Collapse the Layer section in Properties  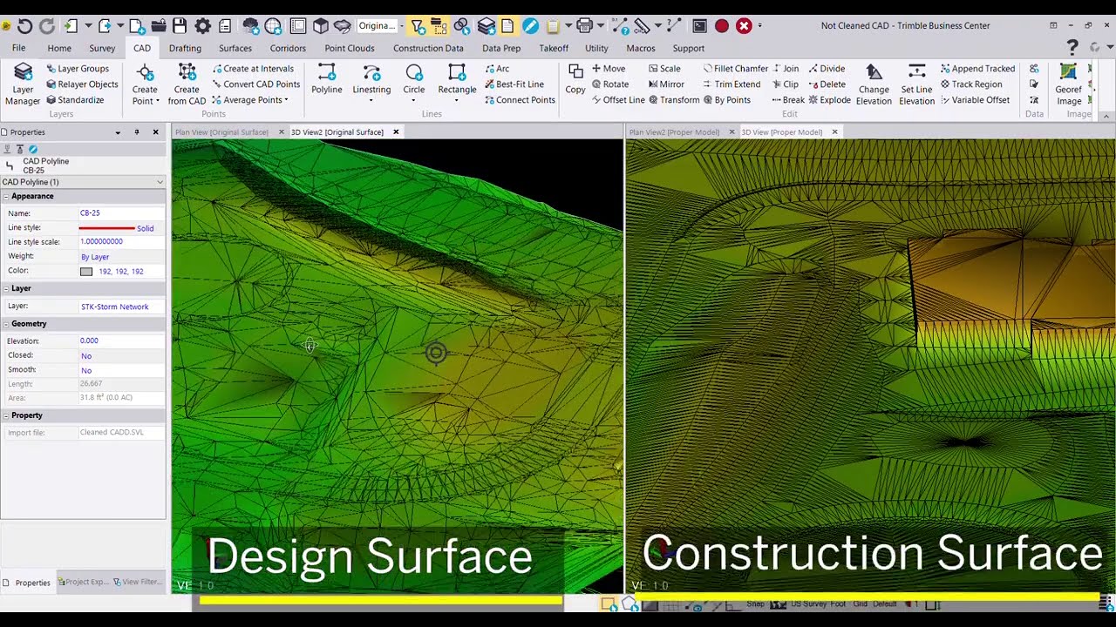pos(6,288)
